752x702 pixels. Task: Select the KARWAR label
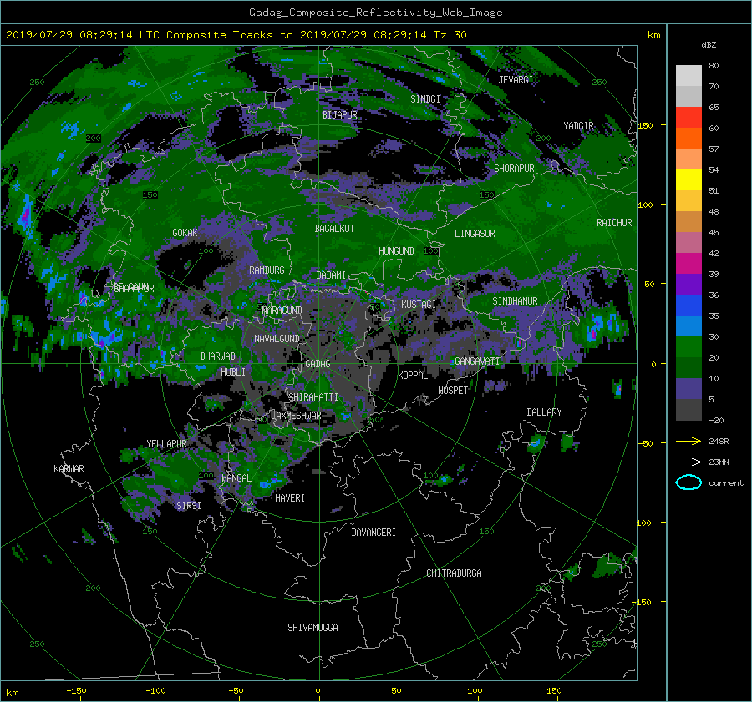pos(69,469)
